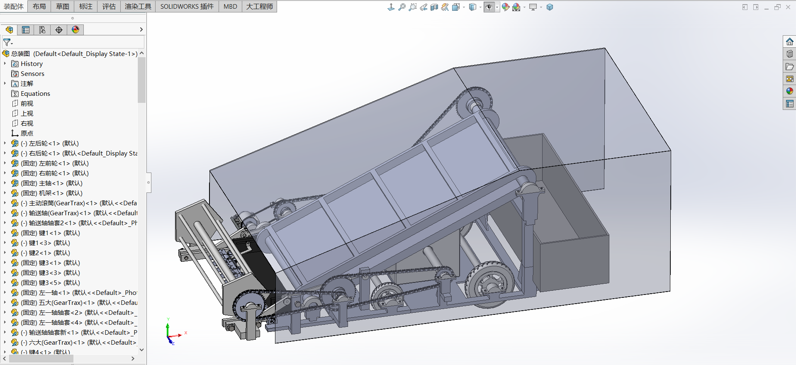Viewport: 796px width, 365px height.
Task: Switch to the 渲染工具 tab
Action: pos(138,6)
